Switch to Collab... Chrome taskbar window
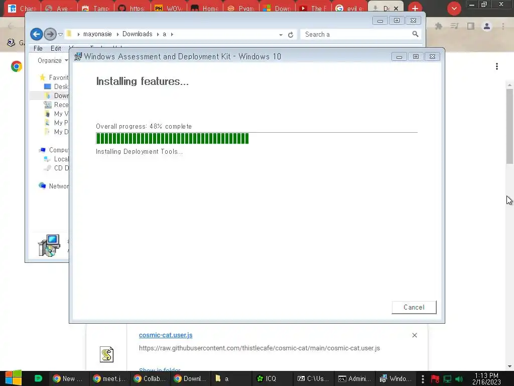This screenshot has width=514, height=386. (150, 378)
